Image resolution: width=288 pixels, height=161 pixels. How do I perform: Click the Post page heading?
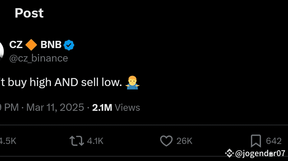pyautogui.click(x=29, y=13)
